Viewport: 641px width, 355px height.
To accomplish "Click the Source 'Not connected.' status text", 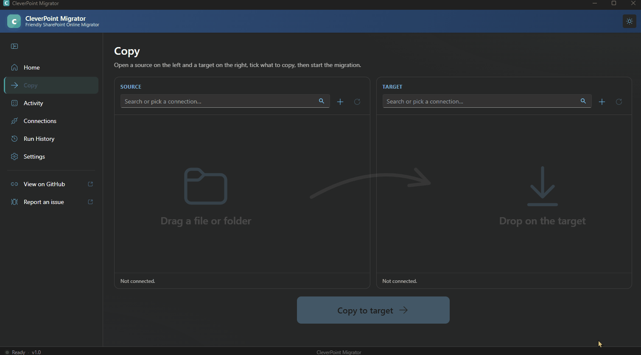I will [138, 281].
